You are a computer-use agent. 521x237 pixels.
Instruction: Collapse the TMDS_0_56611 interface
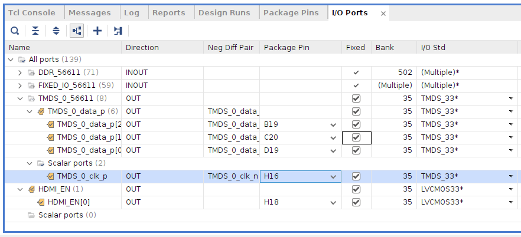pyautogui.click(x=20, y=98)
